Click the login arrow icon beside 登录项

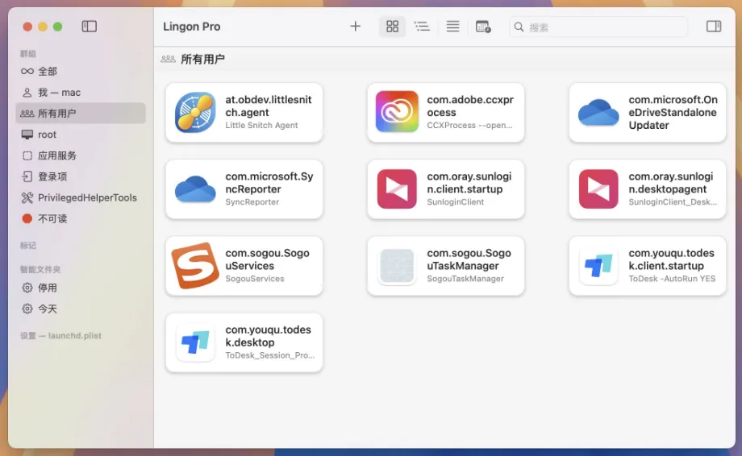tap(27, 176)
